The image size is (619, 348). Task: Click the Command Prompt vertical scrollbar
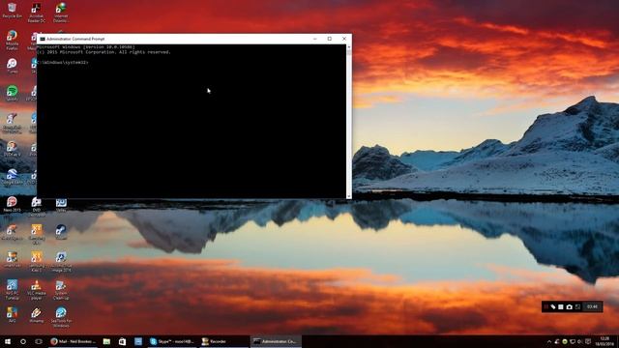[x=348, y=122]
